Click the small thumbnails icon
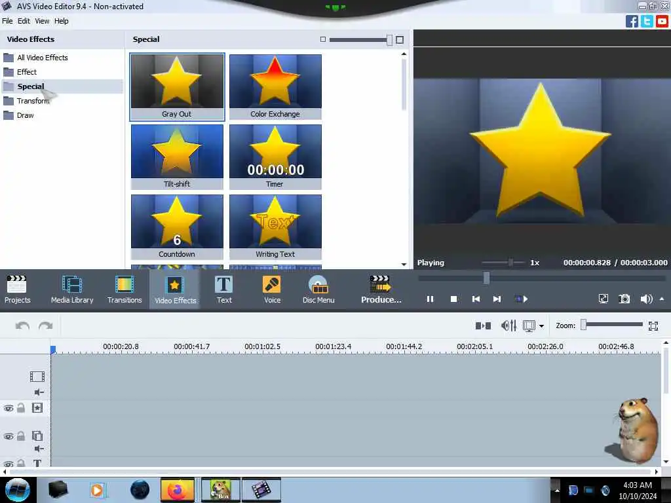671x503 pixels. tap(322, 39)
